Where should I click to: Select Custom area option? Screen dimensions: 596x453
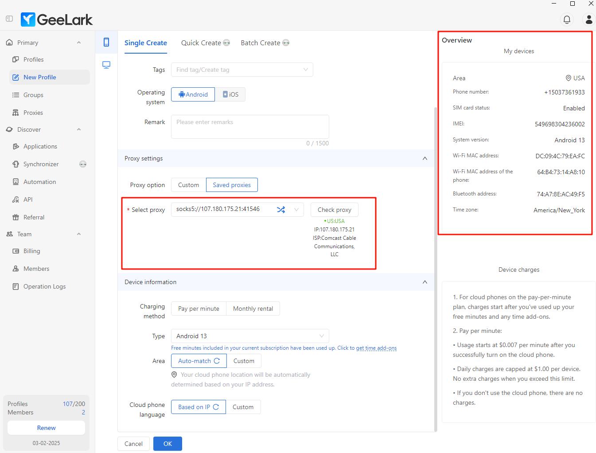pos(244,361)
